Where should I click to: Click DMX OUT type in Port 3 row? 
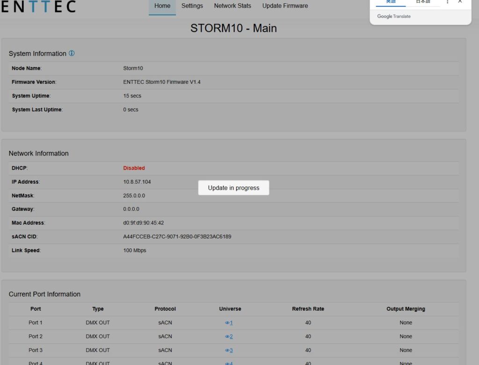[x=98, y=350]
